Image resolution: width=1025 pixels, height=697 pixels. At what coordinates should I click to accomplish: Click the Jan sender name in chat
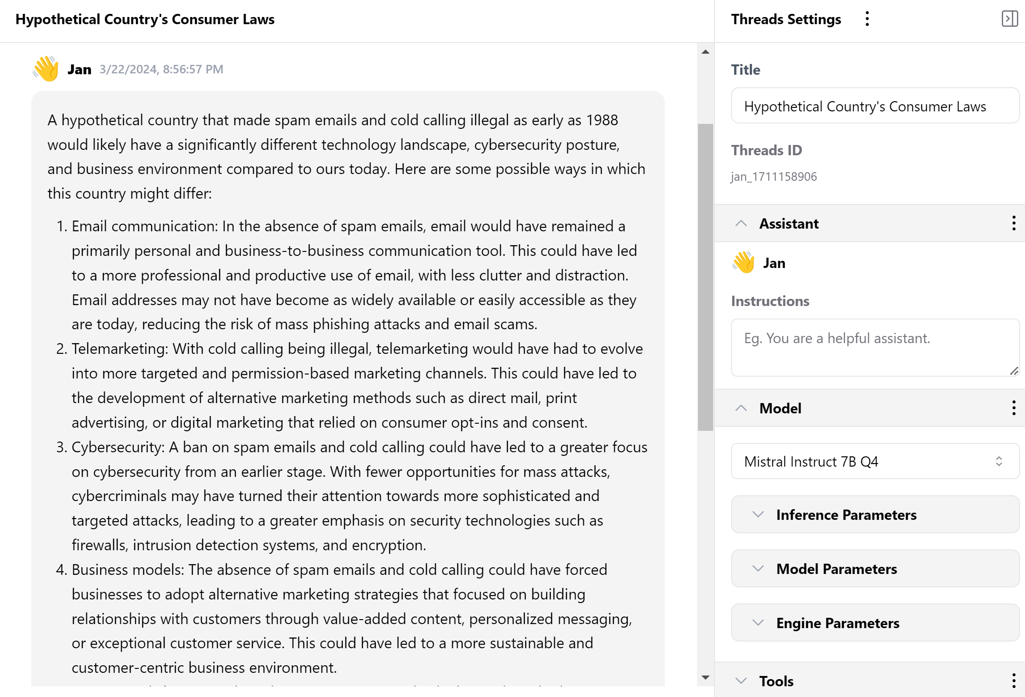(80, 69)
